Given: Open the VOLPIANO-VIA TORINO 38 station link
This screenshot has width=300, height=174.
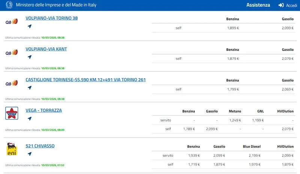Looking at the screenshot, I should [51, 18].
